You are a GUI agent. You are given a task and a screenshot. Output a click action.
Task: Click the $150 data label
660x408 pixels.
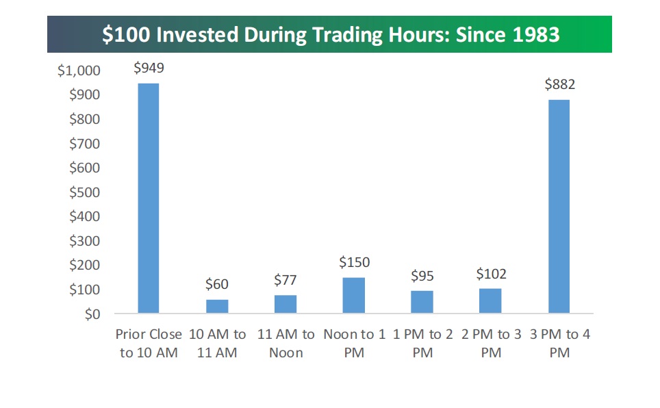[x=355, y=262]
